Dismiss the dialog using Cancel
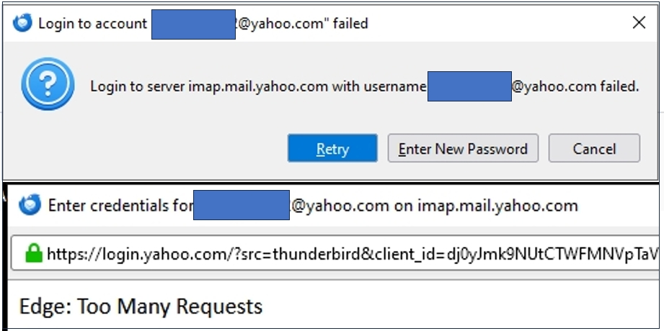The height and width of the screenshot is (331, 664). pyautogui.click(x=594, y=149)
